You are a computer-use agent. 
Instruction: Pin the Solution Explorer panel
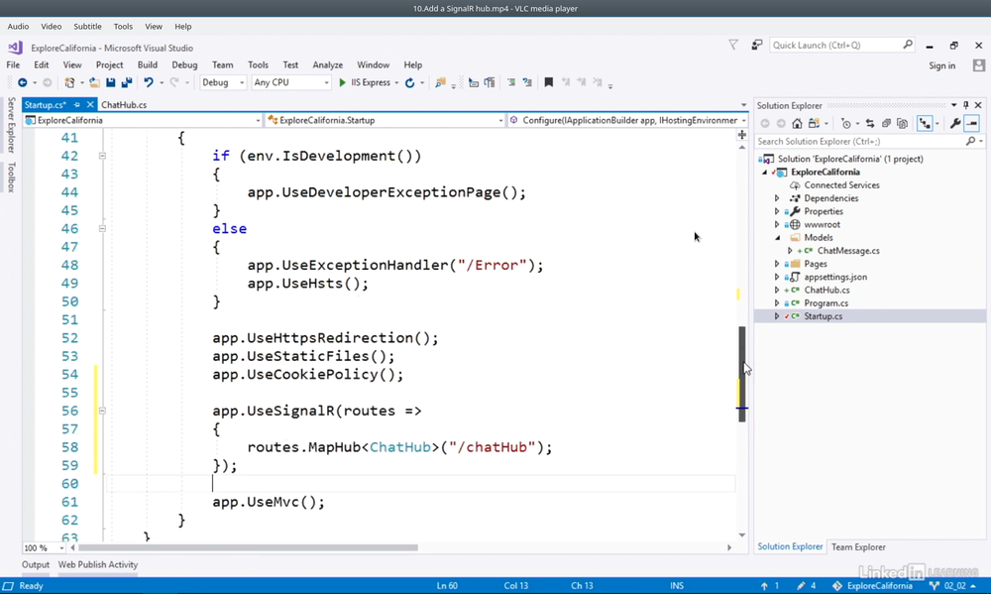pyautogui.click(x=965, y=105)
